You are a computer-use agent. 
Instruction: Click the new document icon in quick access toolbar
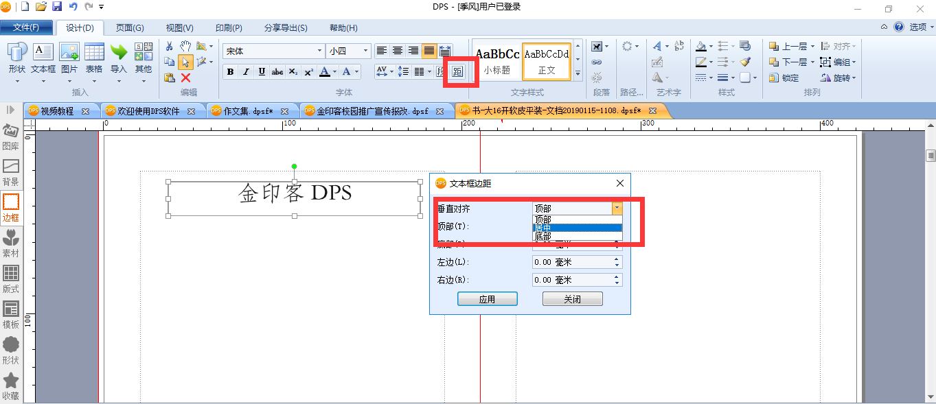(25, 7)
